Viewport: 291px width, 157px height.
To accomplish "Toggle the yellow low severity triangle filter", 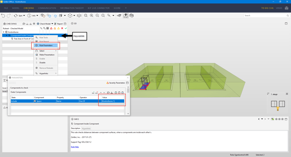I will tap(59, 28).
